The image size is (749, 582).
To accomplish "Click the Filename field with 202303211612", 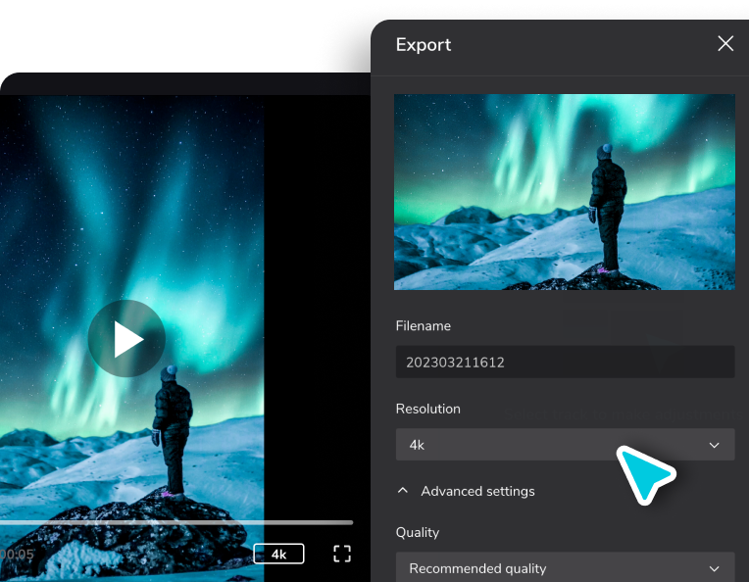I will (565, 362).
